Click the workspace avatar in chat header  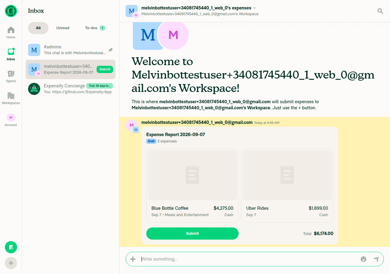[x=132, y=11]
